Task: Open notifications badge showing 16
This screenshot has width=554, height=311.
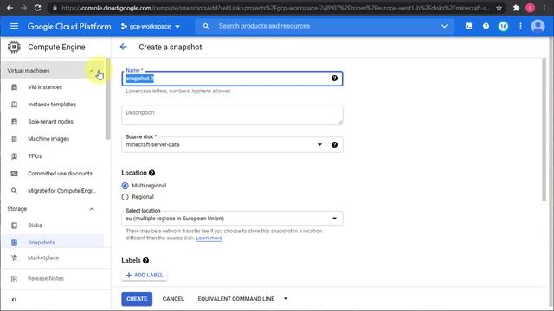Action: 503,26
